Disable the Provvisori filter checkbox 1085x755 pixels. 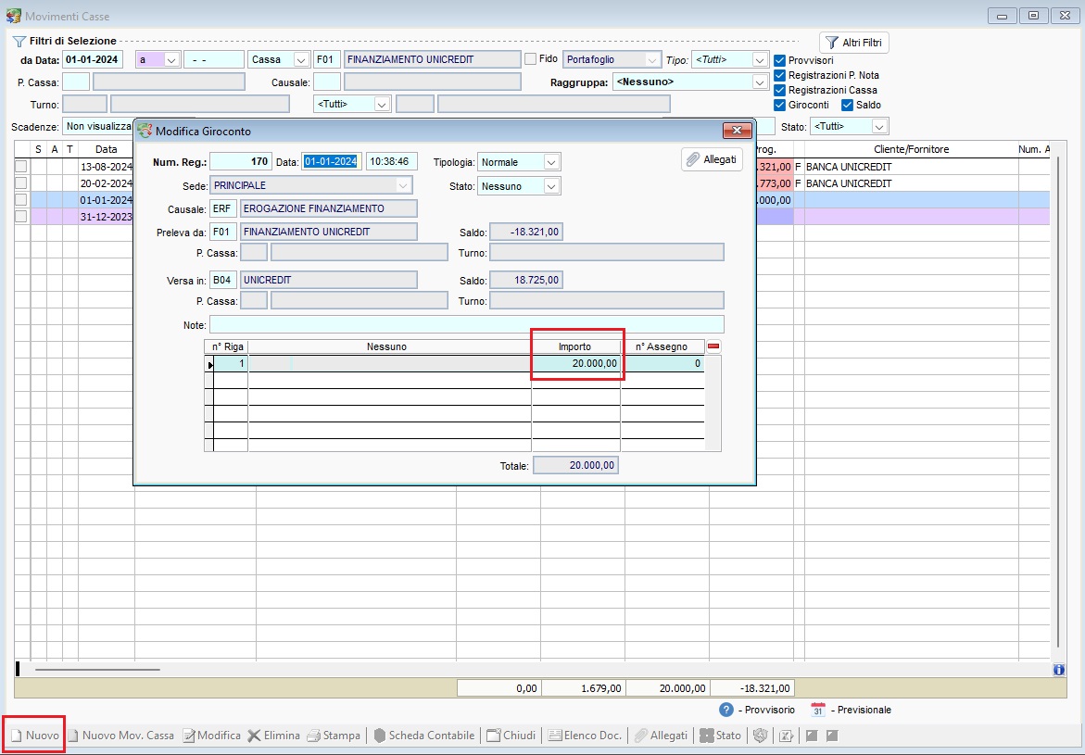click(x=780, y=59)
